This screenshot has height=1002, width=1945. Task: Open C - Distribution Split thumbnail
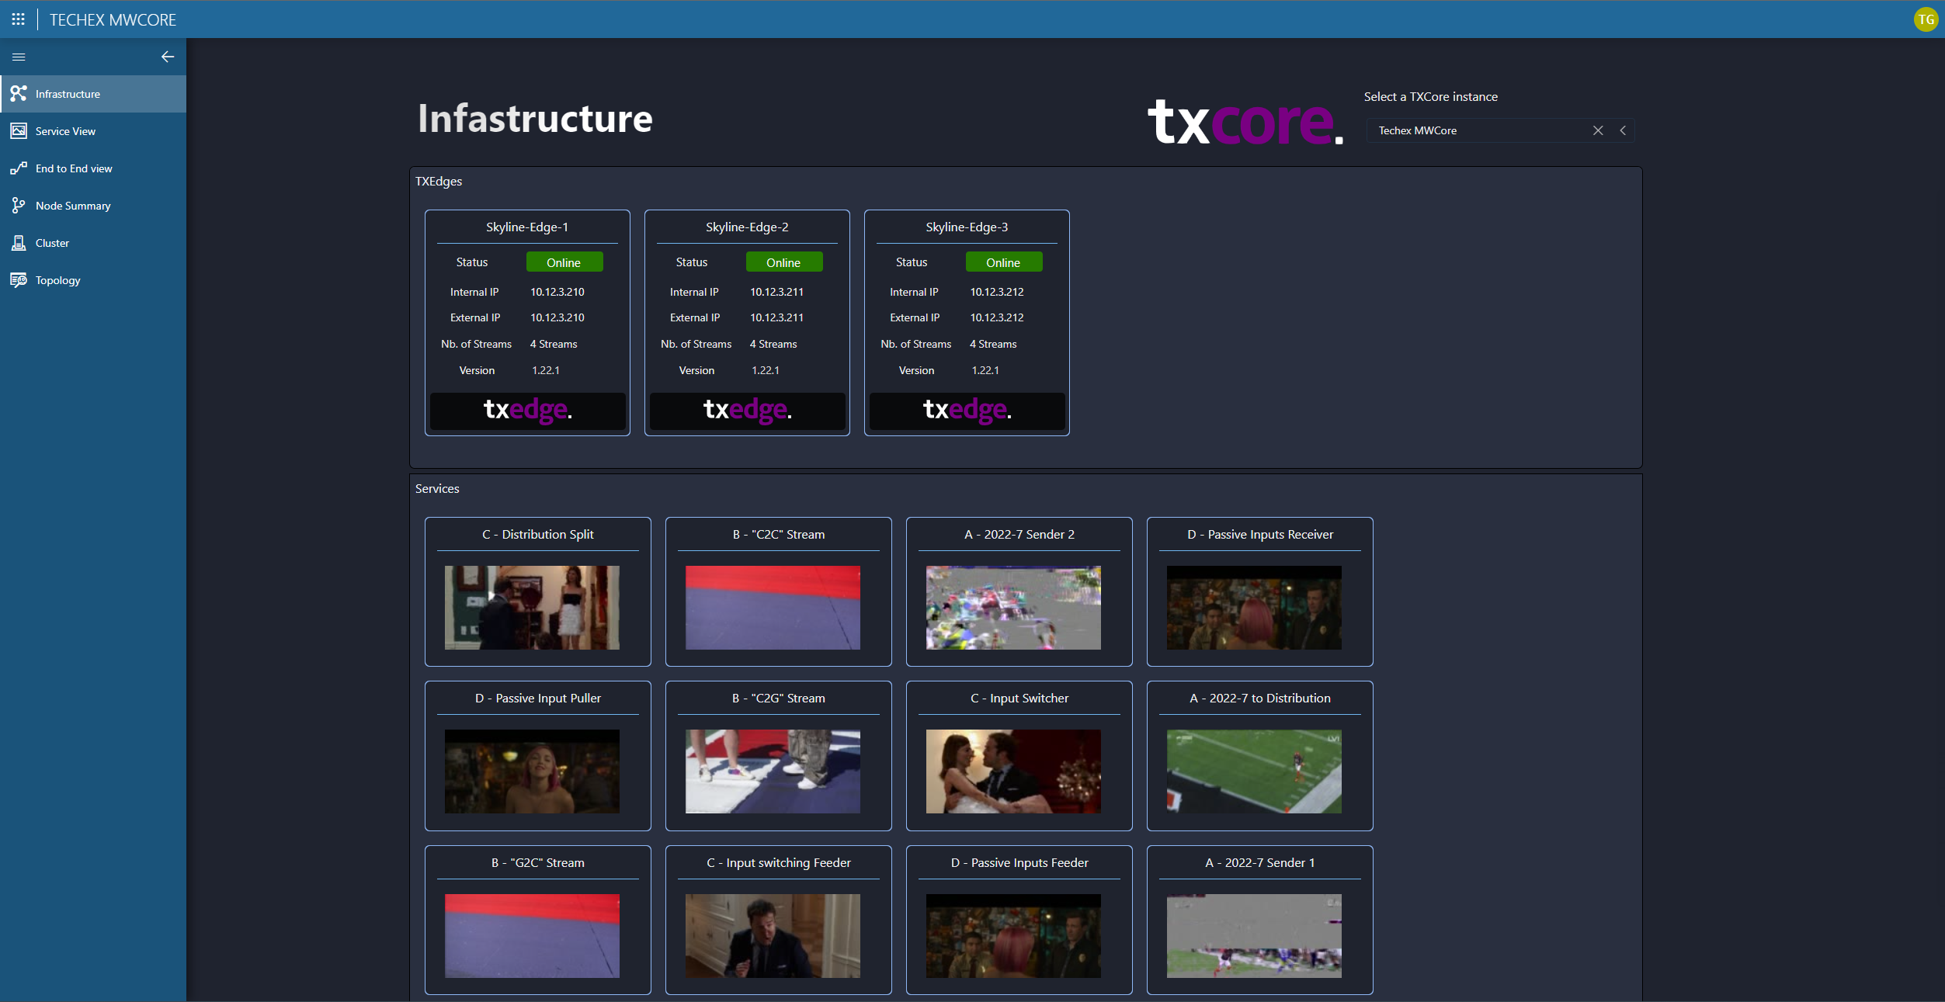532,608
